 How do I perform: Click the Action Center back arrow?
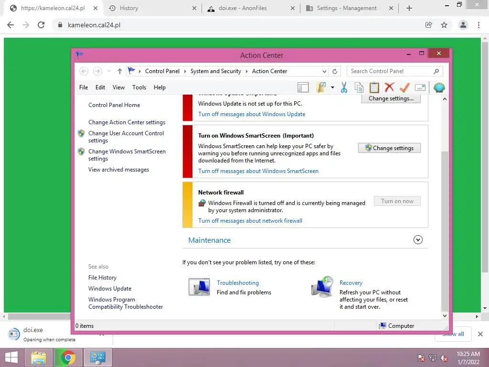[x=84, y=72]
